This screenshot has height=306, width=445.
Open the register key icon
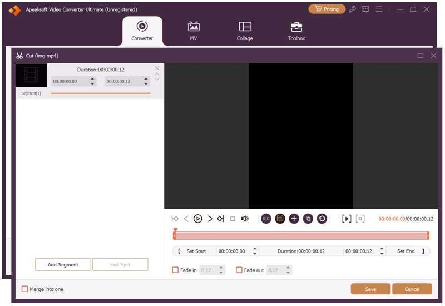(x=353, y=9)
